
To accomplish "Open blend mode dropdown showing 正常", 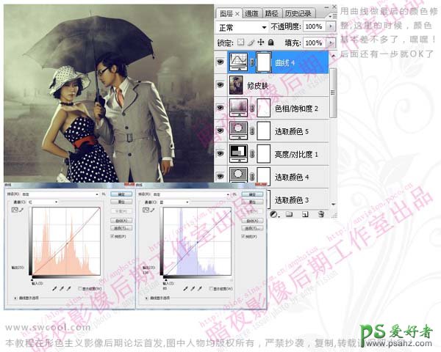I will [242, 27].
